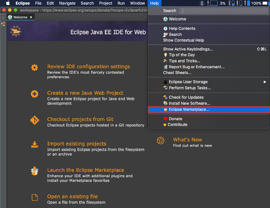Open Review IDE configuration settings link

[x=88, y=67]
